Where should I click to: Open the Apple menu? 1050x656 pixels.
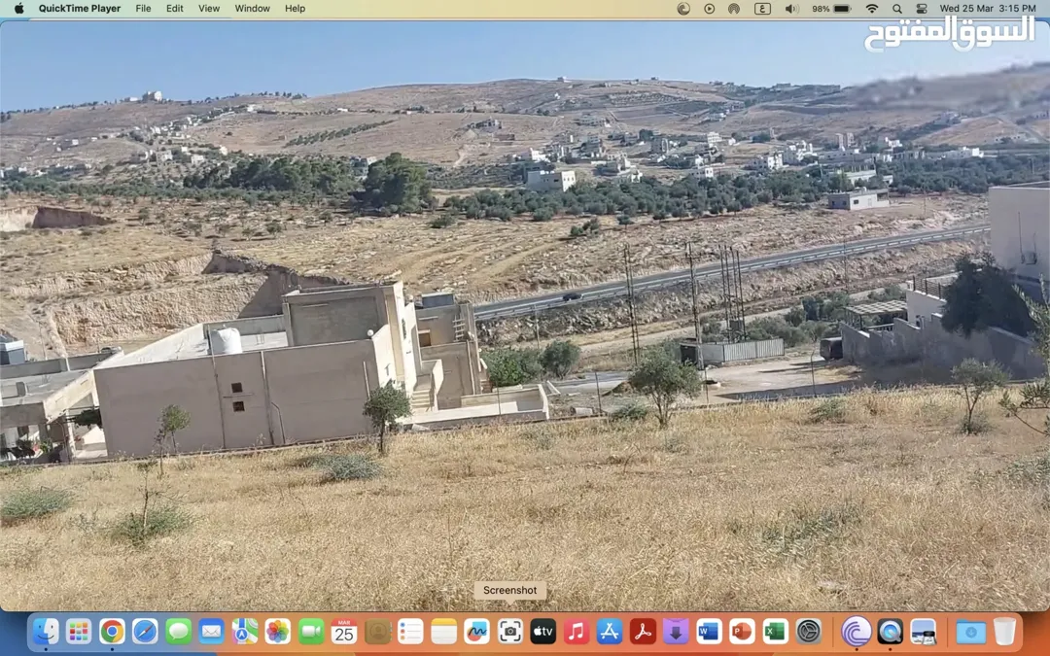(18, 8)
